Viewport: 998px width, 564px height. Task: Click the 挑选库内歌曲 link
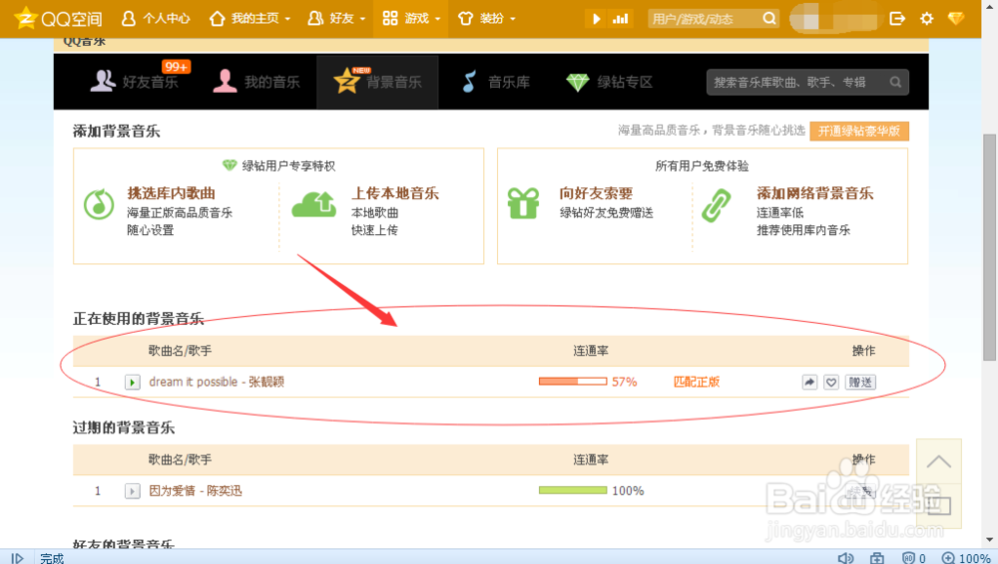tap(172, 193)
